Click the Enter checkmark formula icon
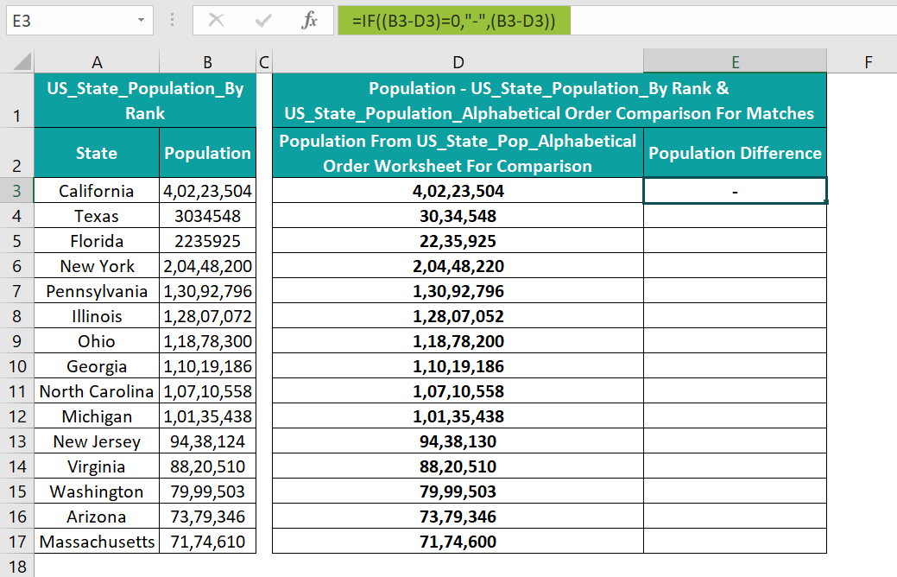This screenshot has width=897, height=577. click(x=263, y=21)
